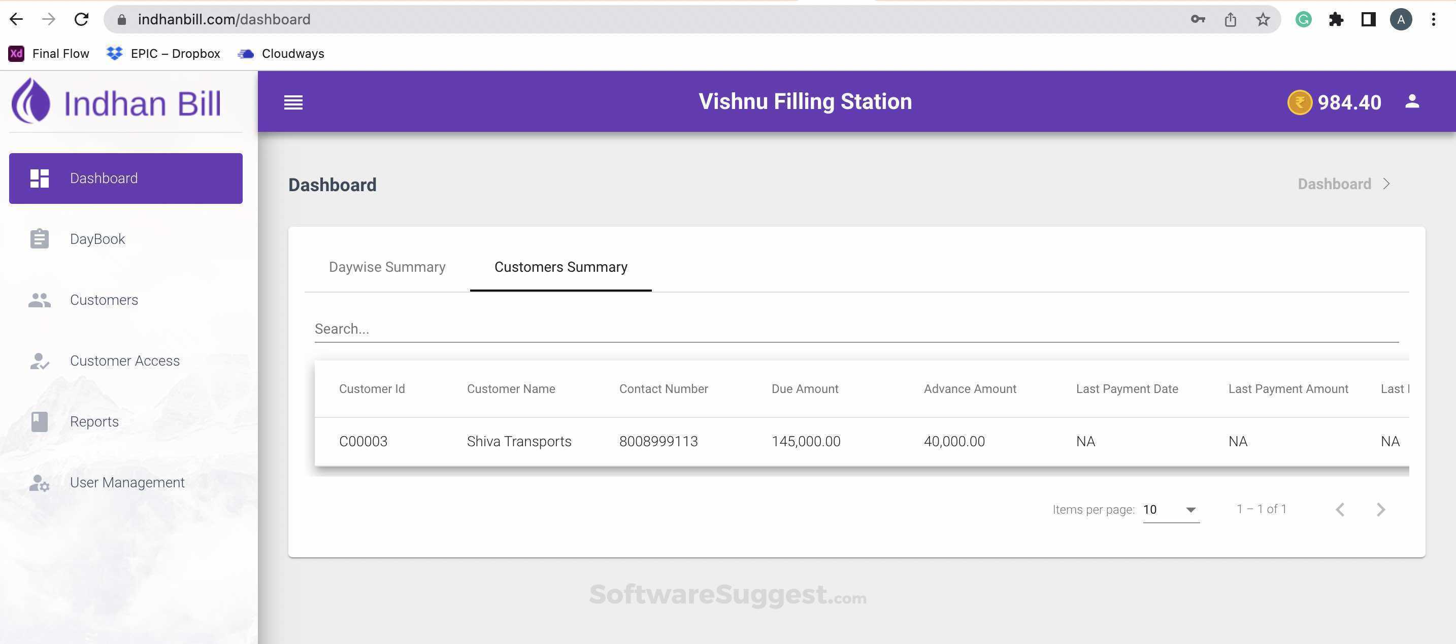The width and height of the screenshot is (1456, 644).
Task: Open the Chrome extensions puzzle icon
Action: click(x=1336, y=20)
